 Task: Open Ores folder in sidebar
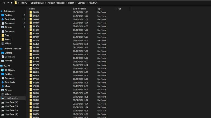[x=7, y=35]
